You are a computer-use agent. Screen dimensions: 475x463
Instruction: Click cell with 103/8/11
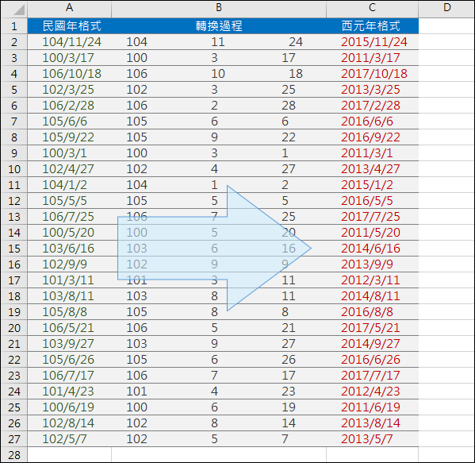[69, 296]
